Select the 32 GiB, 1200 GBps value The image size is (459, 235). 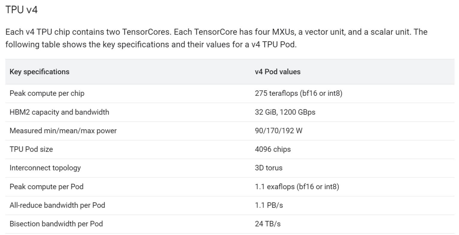[x=285, y=112]
